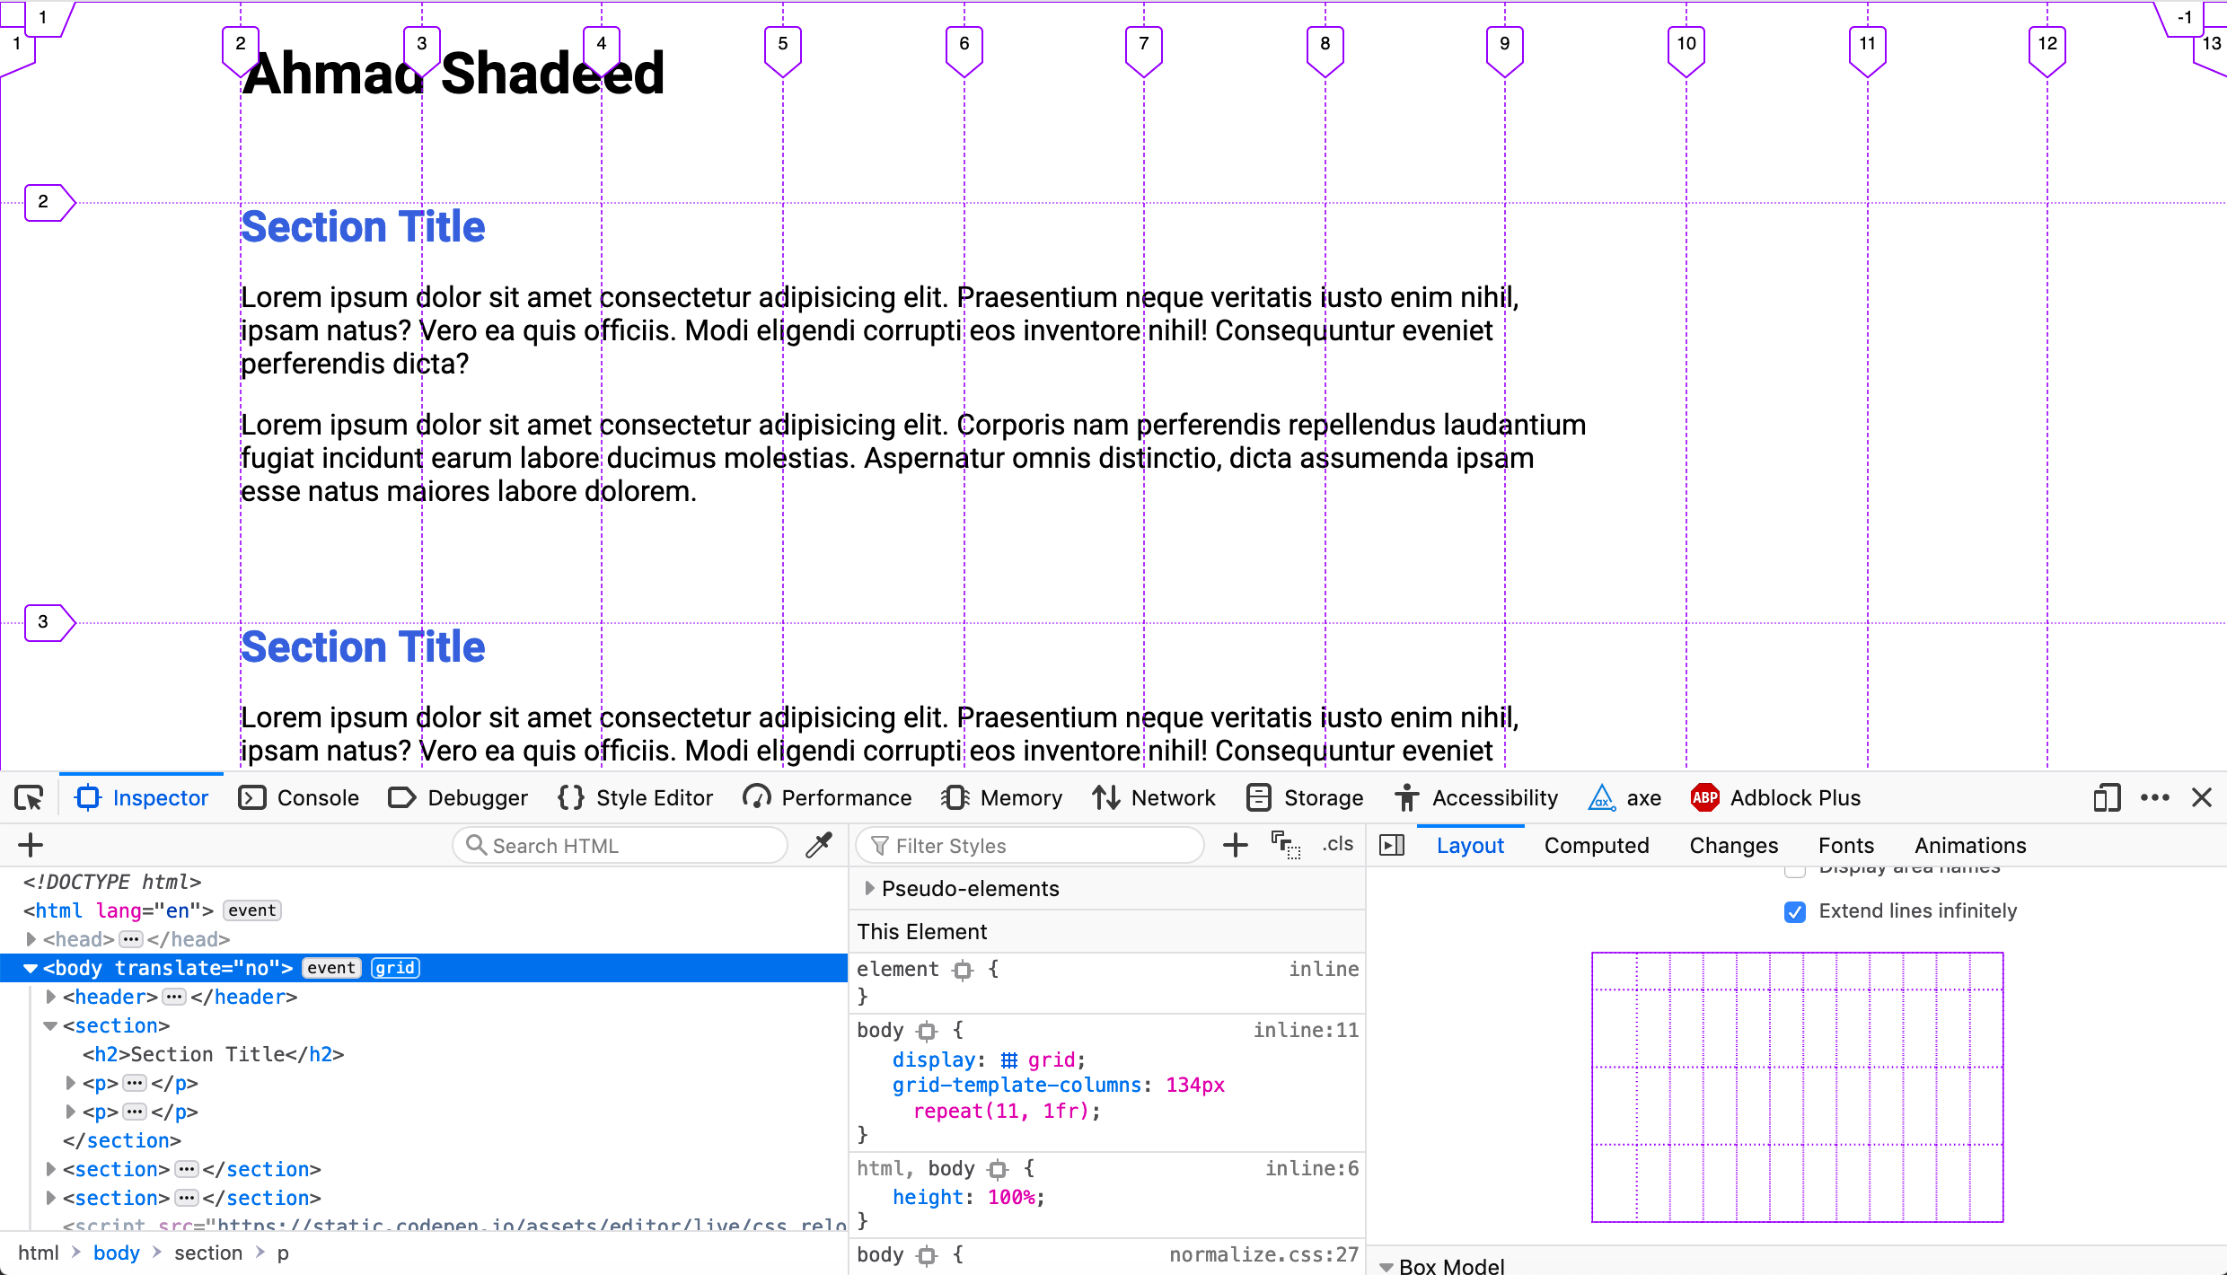Toggle the grid badge on body element
Screen dimensions: 2227x1275
[395, 968]
